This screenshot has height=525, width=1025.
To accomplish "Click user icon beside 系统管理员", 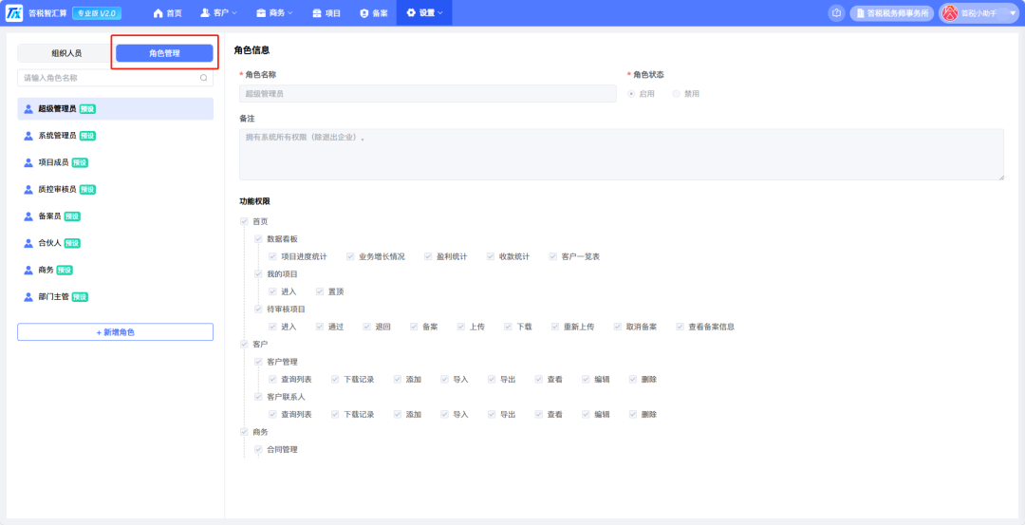I will [x=28, y=136].
